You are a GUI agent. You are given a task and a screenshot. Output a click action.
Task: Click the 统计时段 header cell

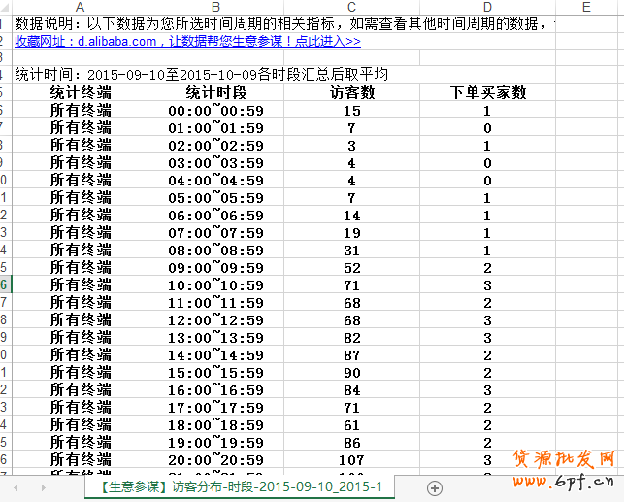coord(215,93)
